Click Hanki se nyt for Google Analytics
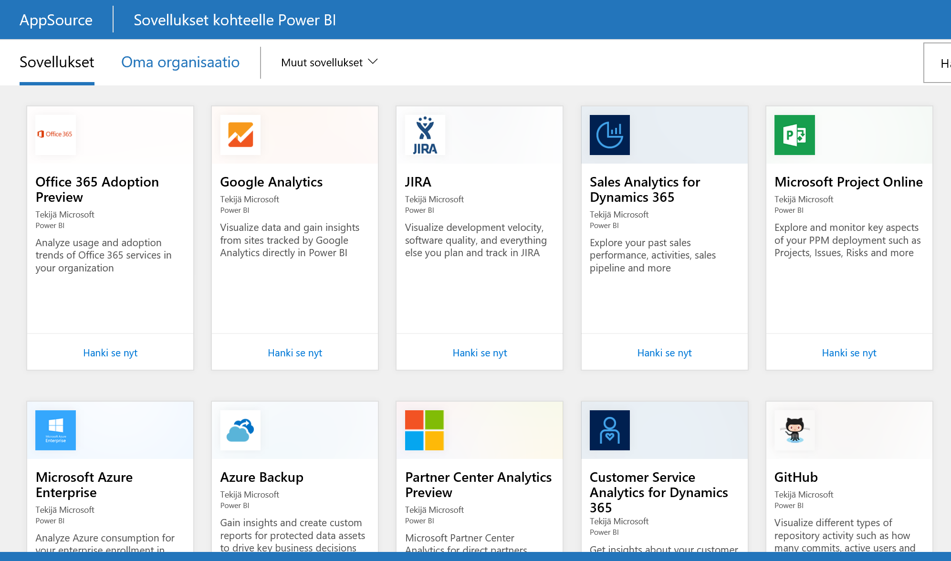 click(295, 353)
